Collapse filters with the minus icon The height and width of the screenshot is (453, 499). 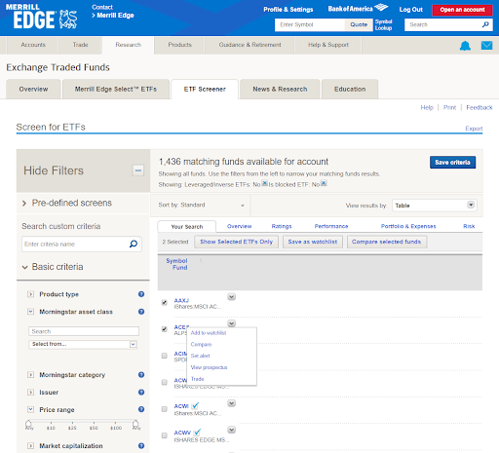[x=138, y=170]
